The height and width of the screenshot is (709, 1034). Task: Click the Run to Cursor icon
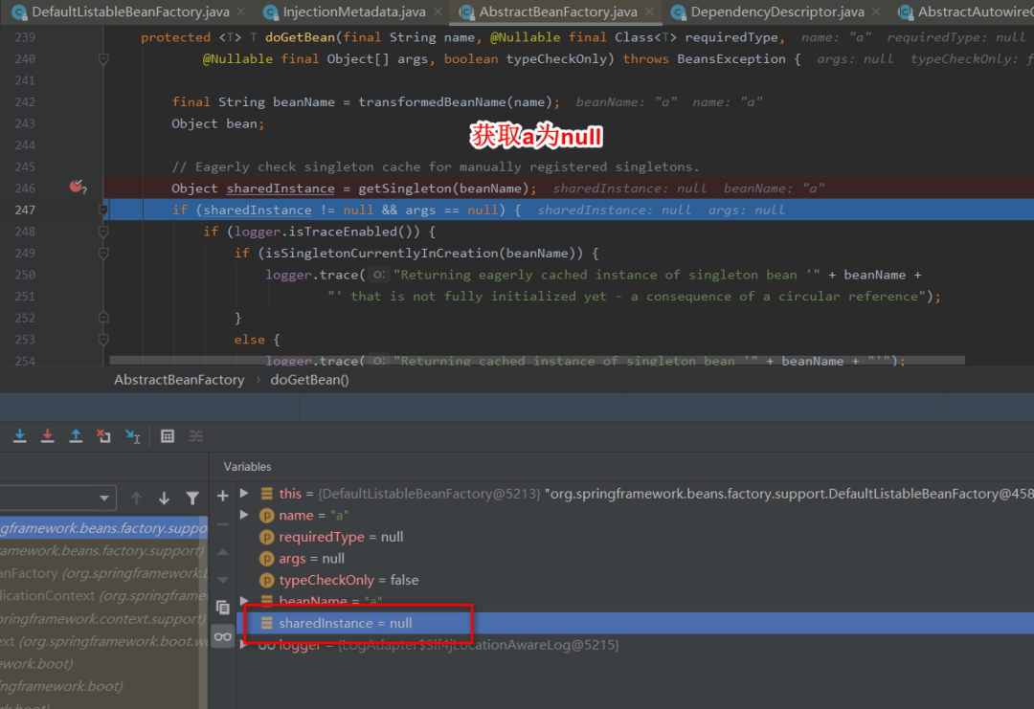click(132, 436)
